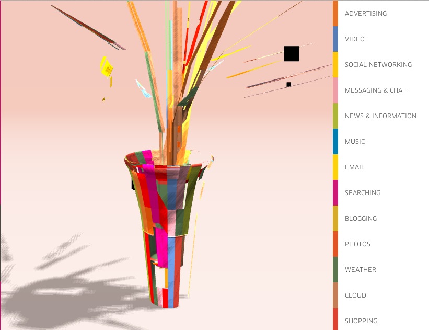Click the yellow swatch beside EMAIL
429x330 pixels.
coord(335,167)
